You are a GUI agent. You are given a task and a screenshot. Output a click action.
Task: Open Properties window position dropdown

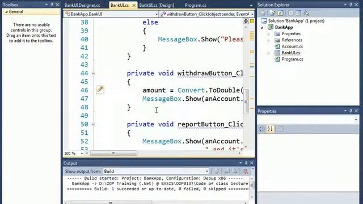(345, 111)
